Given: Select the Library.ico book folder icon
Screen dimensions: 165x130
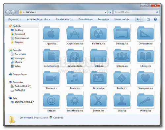Looking at the screenshot, I should click(x=146, y=55).
